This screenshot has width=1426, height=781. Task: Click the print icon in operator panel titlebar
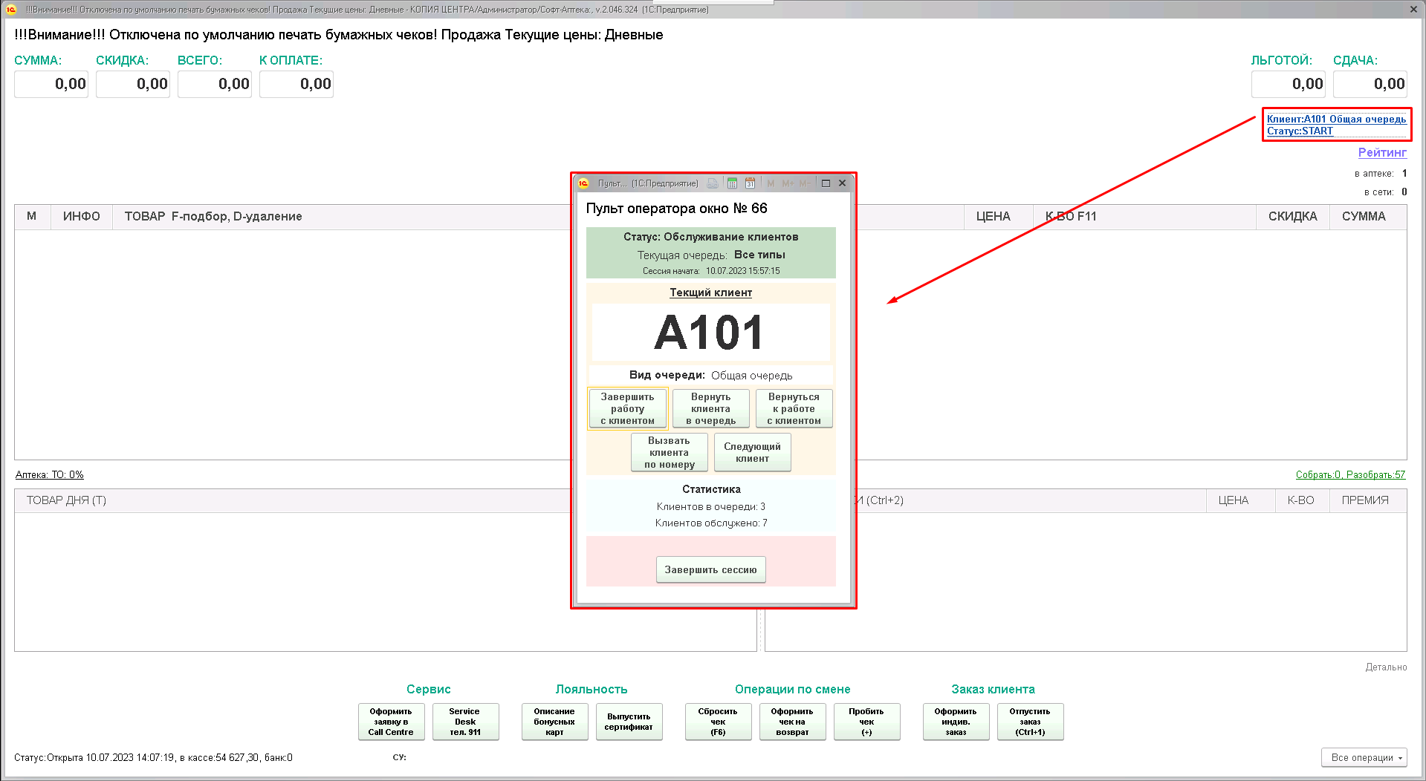[713, 183]
